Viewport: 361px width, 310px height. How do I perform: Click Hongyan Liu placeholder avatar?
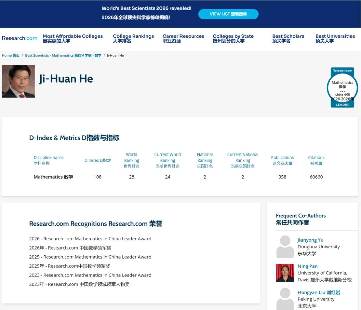[285, 299]
